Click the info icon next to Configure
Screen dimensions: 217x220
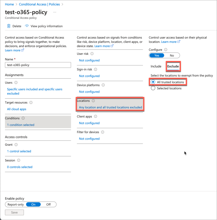[166, 50]
